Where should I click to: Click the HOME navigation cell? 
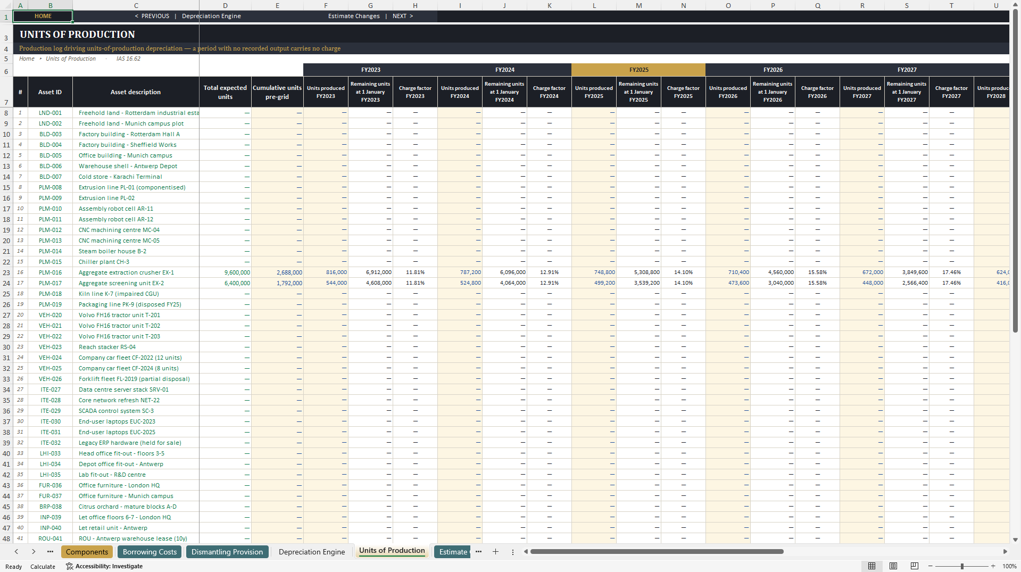point(43,16)
